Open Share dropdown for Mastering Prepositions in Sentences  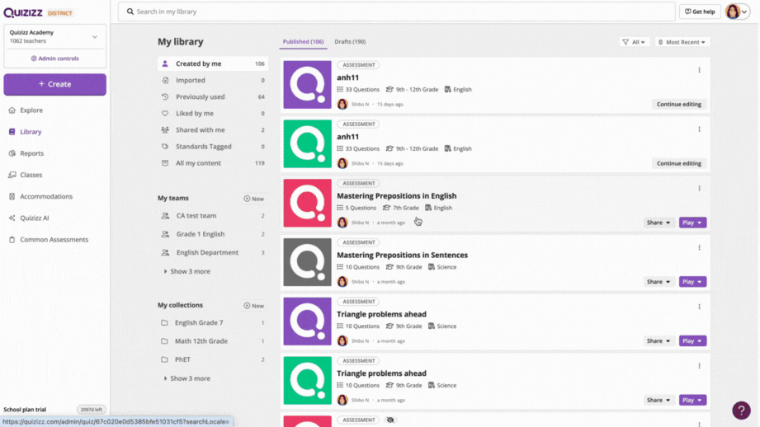click(659, 282)
